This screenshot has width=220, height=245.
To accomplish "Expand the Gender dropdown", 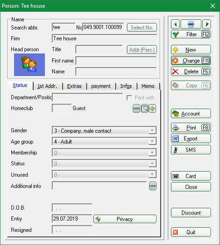I will (152, 130).
